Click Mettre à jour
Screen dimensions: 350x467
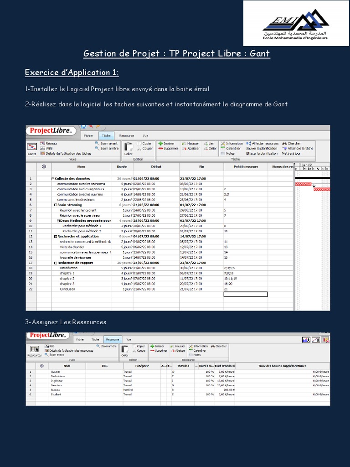pyautogui.click(x=291, y=153)
